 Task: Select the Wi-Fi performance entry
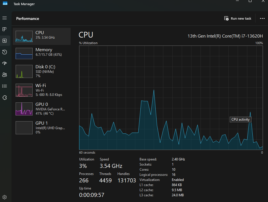42,90
